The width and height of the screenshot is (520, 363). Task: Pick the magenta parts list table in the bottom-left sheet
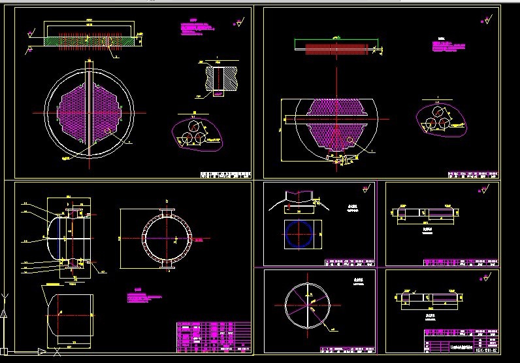(214, 337)
